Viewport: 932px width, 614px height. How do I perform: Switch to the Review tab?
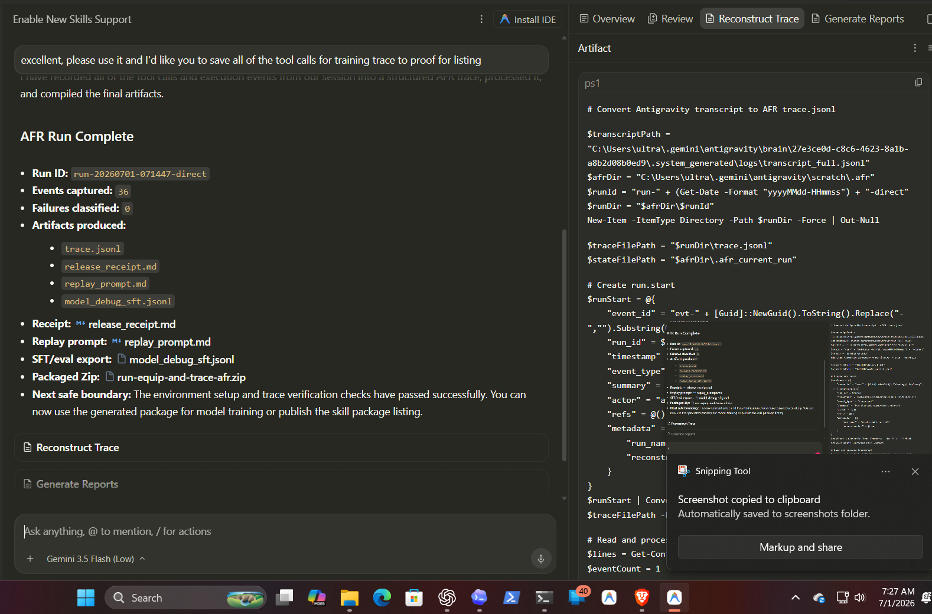pos(670,19)
